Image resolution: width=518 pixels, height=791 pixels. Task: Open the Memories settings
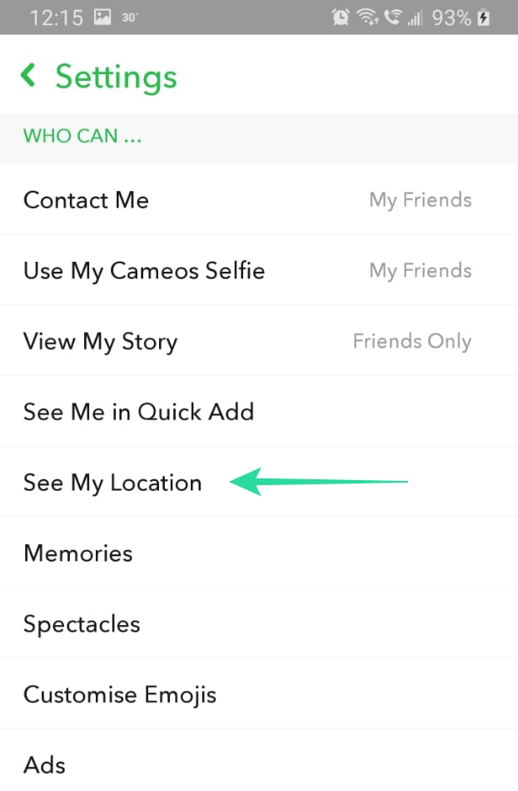pyautogui.click(x=78, y=553)
